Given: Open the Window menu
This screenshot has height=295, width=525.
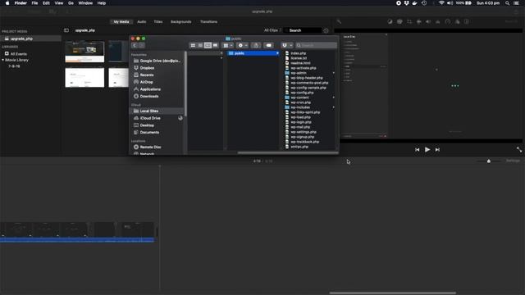Looking at the screenshot, I should click(x=85, y=3).
